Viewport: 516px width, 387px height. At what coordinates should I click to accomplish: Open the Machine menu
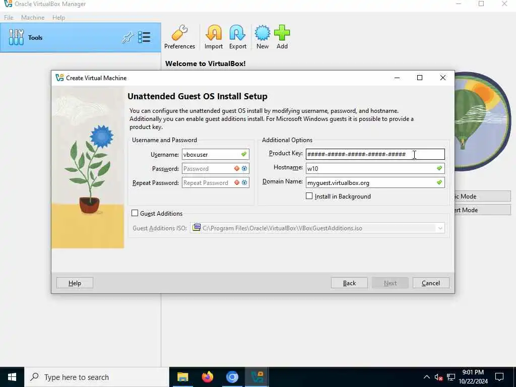(x=33, y=18)
